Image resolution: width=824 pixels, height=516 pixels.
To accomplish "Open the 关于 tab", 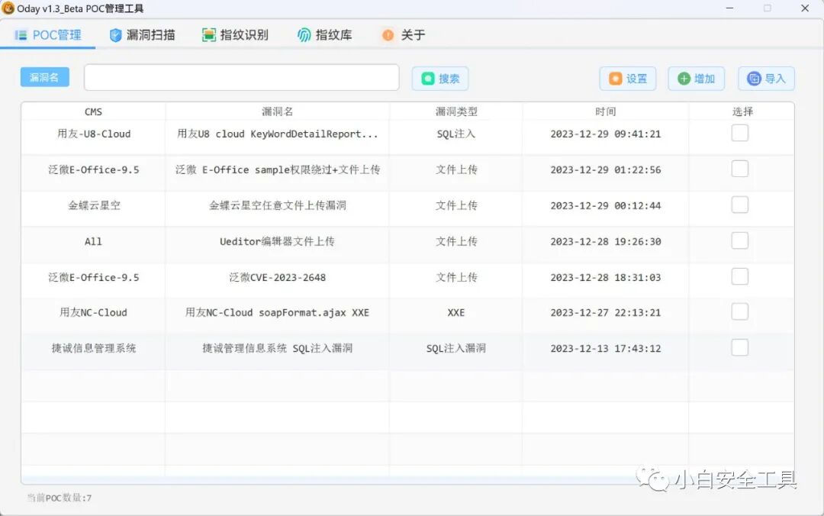I will 403,35.
